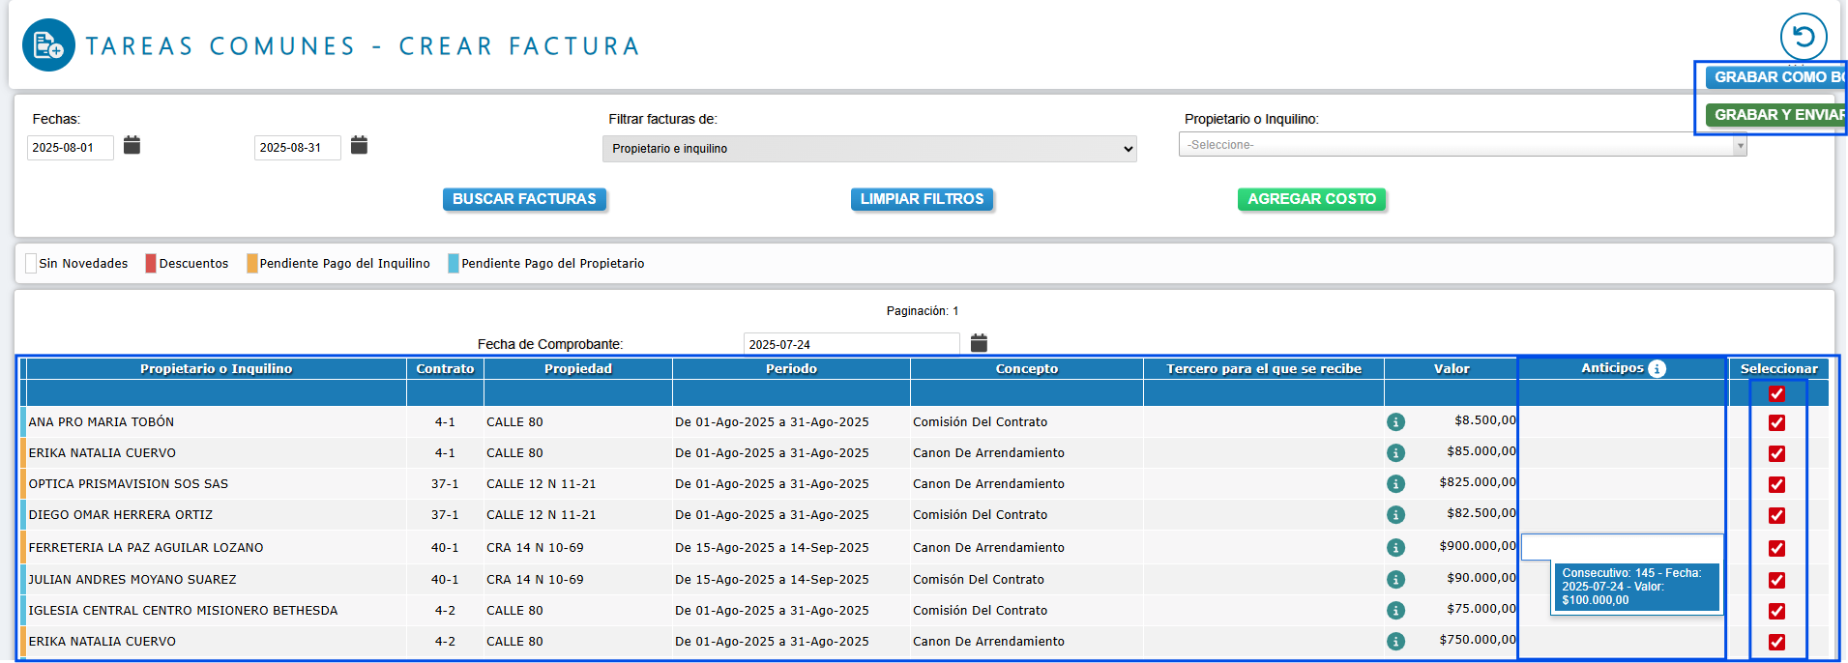The width and height of the screenshot is (1848, 663).
Task: Click info icon for OPTICA PRISMAVISION SOS SAS row
Action: tap(1395, 484)
